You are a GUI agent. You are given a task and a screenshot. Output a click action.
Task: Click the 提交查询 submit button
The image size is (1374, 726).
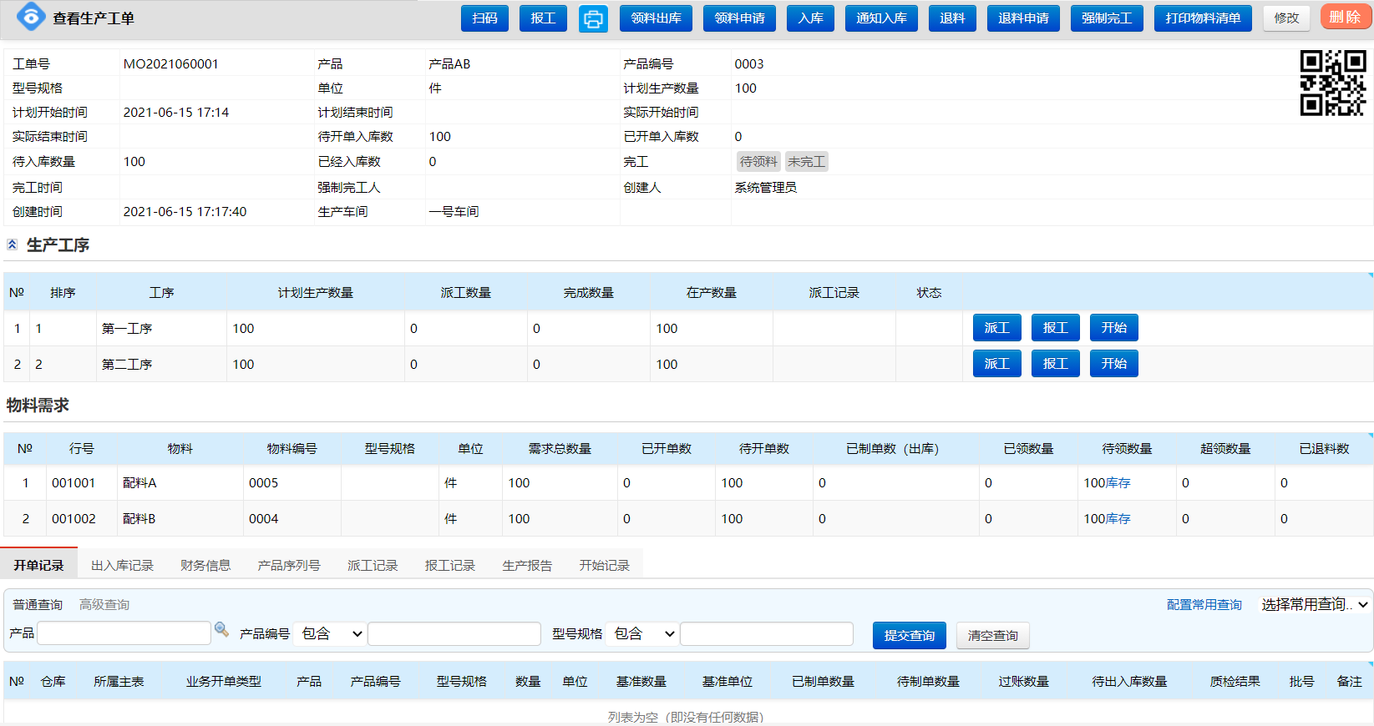[x=910, y=636]
